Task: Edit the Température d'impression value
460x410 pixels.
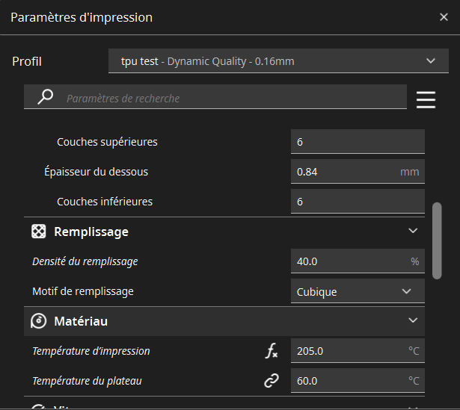Action: (349, 351)
